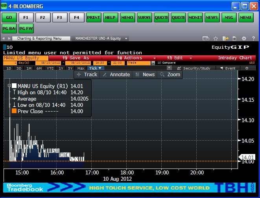Select the 1M range tab

tap(29, 68)
